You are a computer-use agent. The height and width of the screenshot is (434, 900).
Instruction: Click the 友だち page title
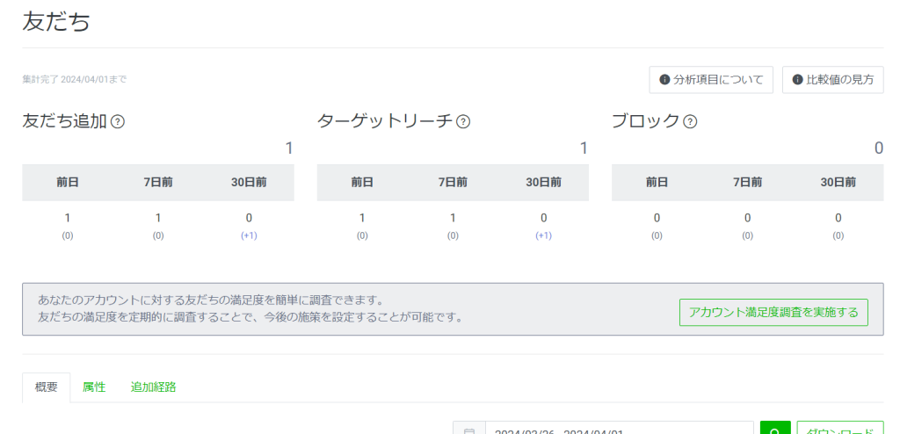tap(56, 22)
